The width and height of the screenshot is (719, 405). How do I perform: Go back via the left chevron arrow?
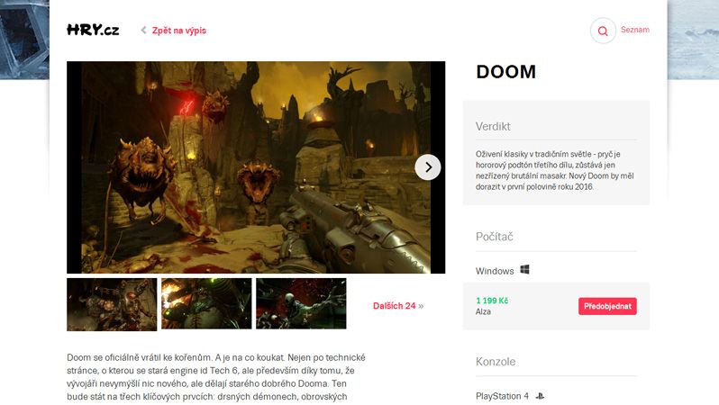click(143, 31)
